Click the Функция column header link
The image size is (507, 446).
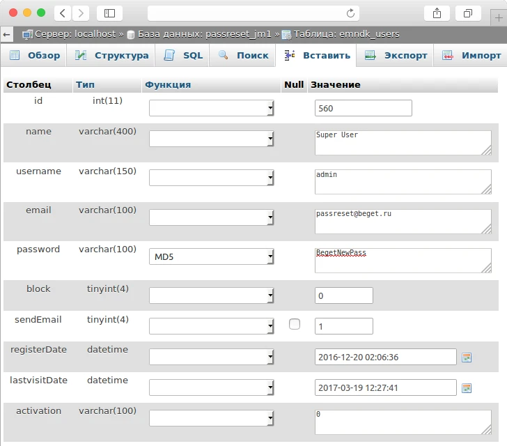pos(167,85)
